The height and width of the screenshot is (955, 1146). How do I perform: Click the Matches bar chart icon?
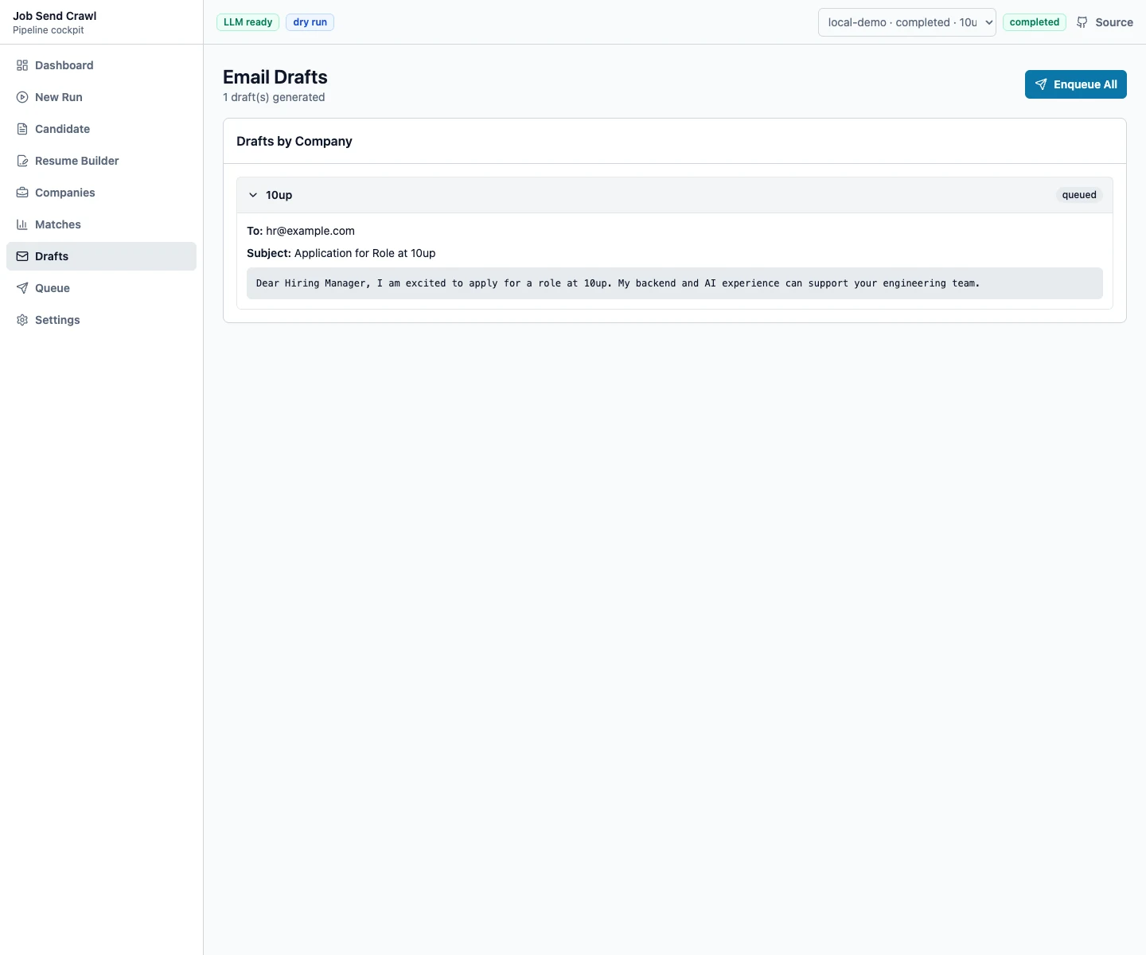[22, 224]
